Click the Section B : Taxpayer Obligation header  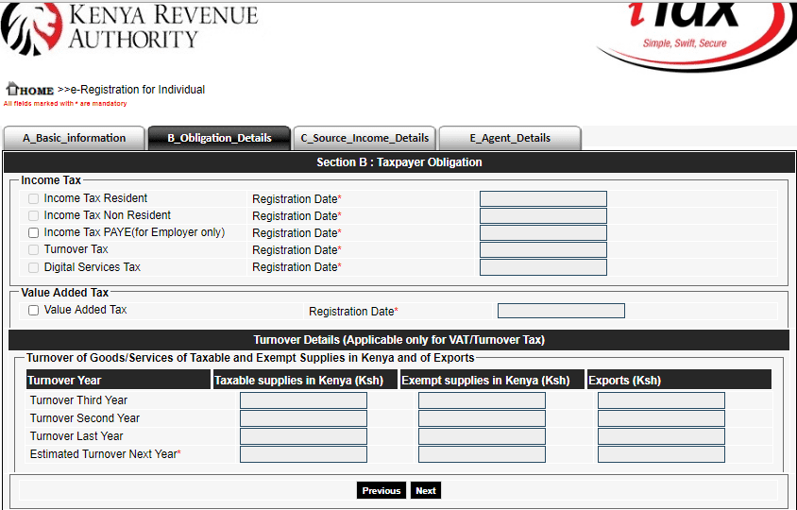[x=399, y=162]
